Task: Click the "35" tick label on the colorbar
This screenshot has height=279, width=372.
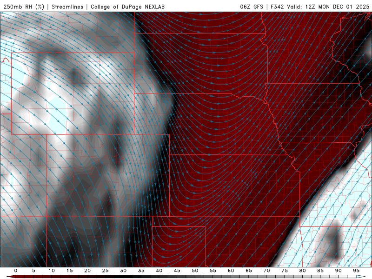Action: pos(141,271)
